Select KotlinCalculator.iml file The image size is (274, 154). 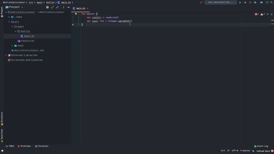click(29, 50)
